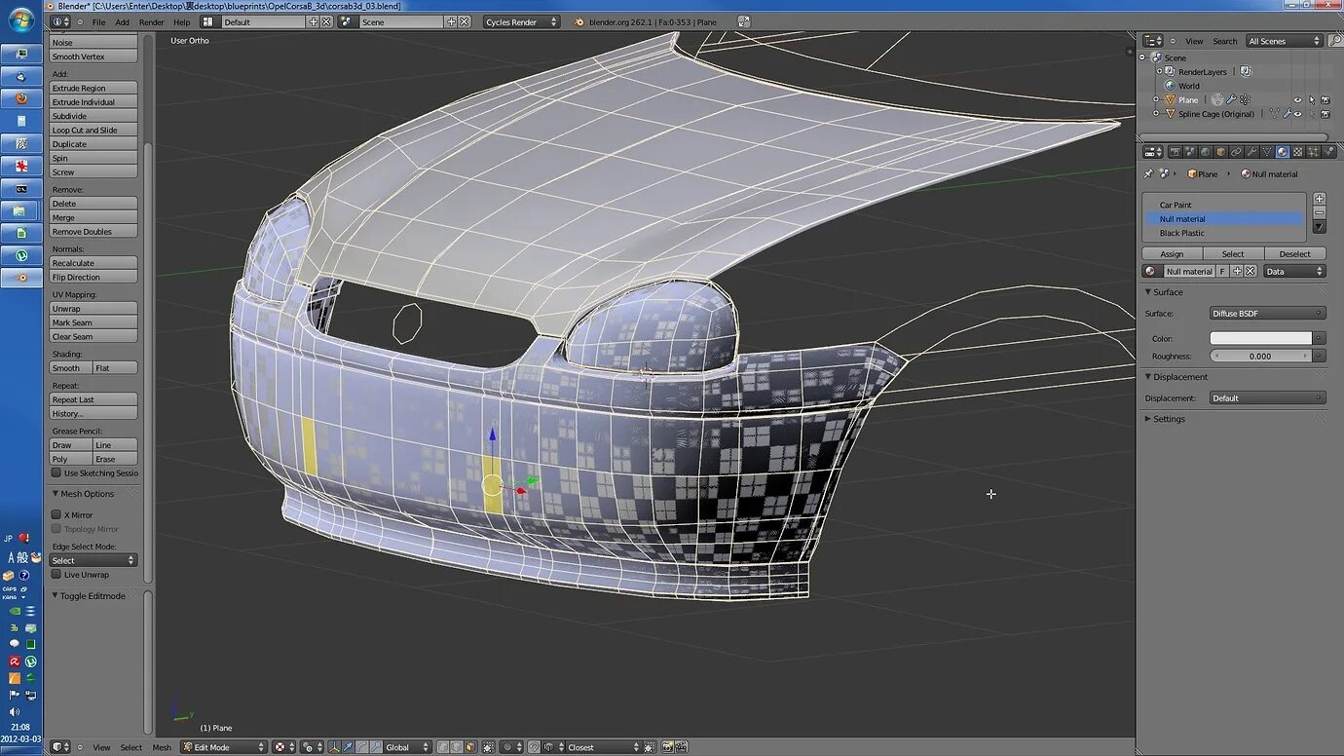Click the Loop Cut and Slide button

(x=93, y=130)
